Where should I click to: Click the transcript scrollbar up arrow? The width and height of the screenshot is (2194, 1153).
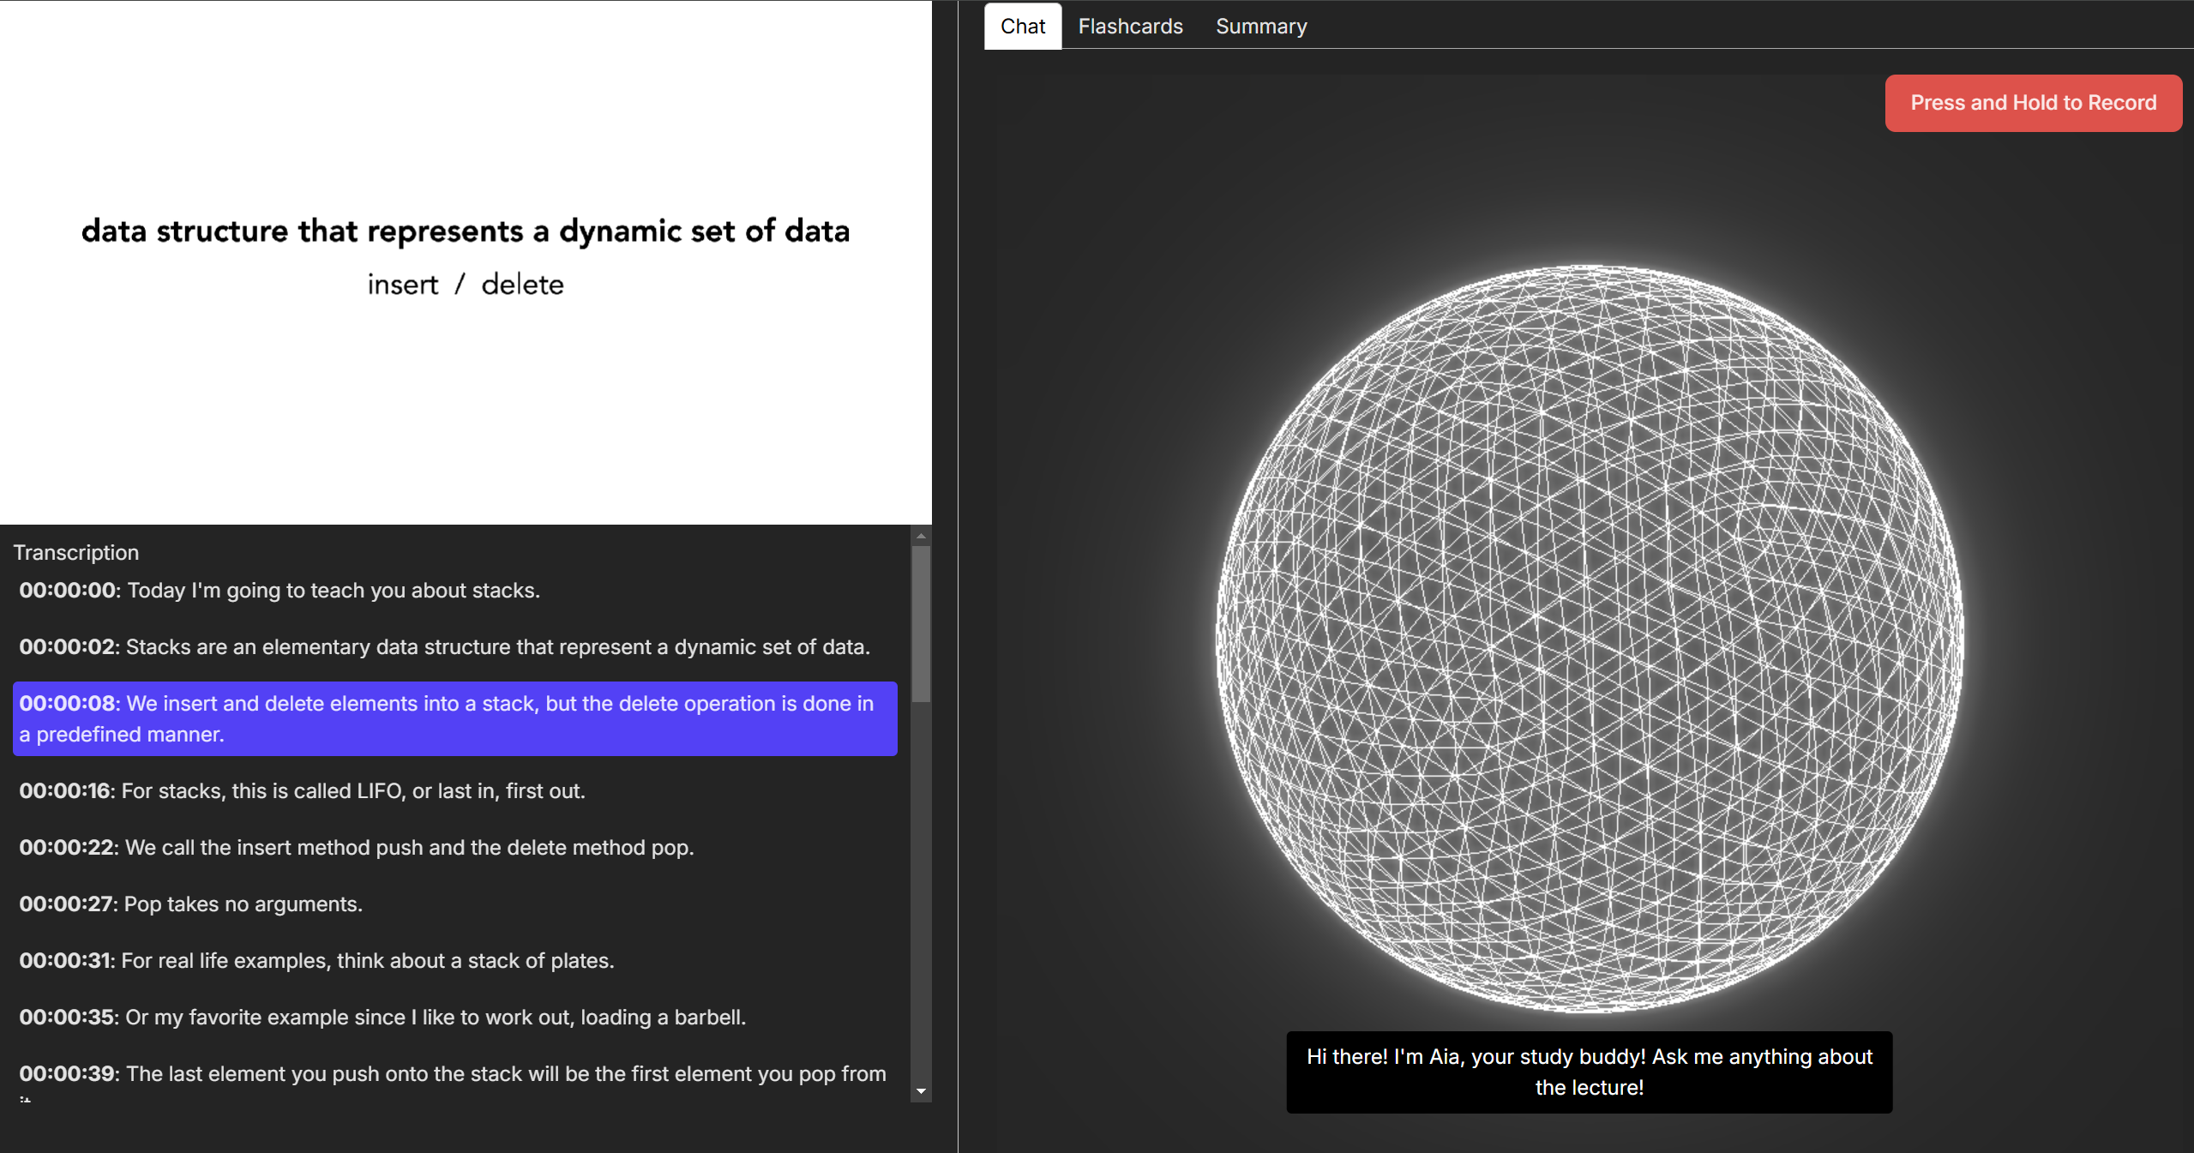[x=921, y=536]
